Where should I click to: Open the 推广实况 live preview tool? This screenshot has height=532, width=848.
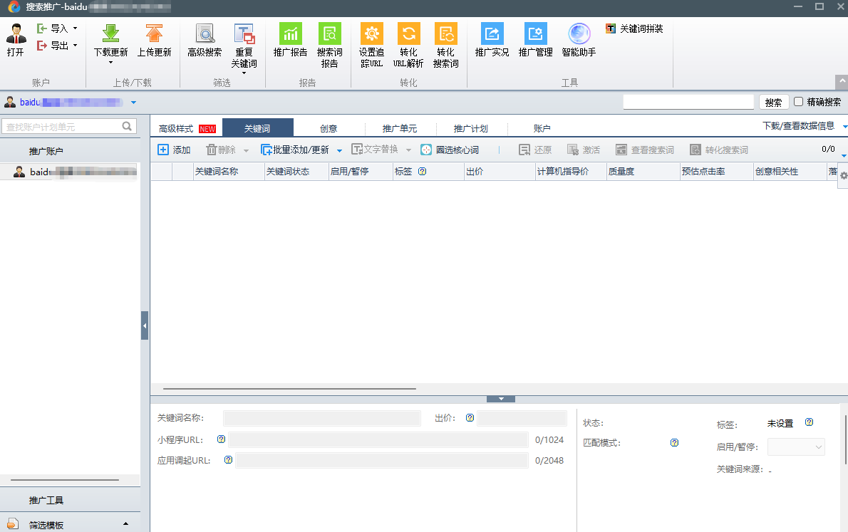pos(492,39)
